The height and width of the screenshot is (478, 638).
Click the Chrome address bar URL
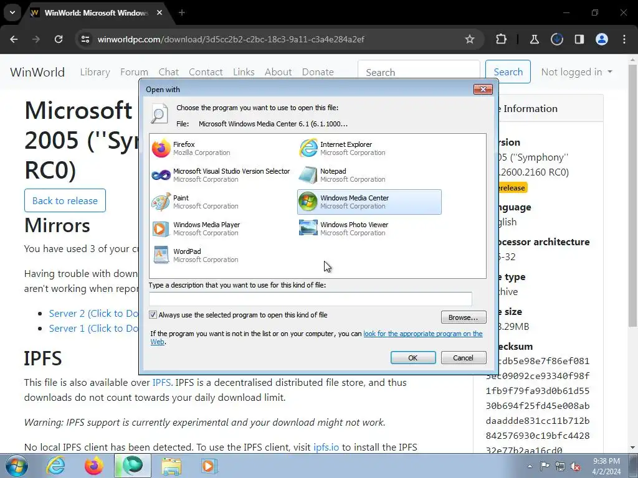pyautogui.click(x=231, y=39)
